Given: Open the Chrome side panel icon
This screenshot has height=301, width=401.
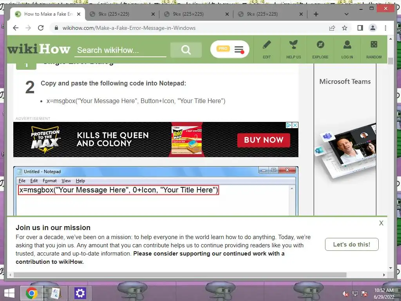Looking at the screenshot, I should click(x=360, y=28).
